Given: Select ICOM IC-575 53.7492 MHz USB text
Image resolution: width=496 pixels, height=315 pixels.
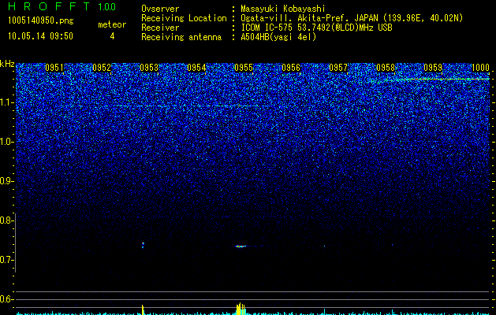Looking at the screenshot, I should click(316, 28).
